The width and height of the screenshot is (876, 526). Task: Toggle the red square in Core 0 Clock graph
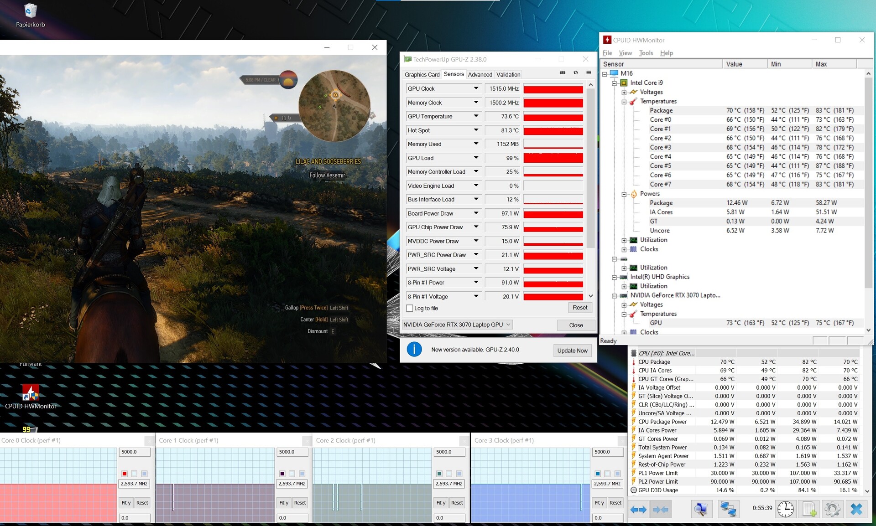point(125,474)
